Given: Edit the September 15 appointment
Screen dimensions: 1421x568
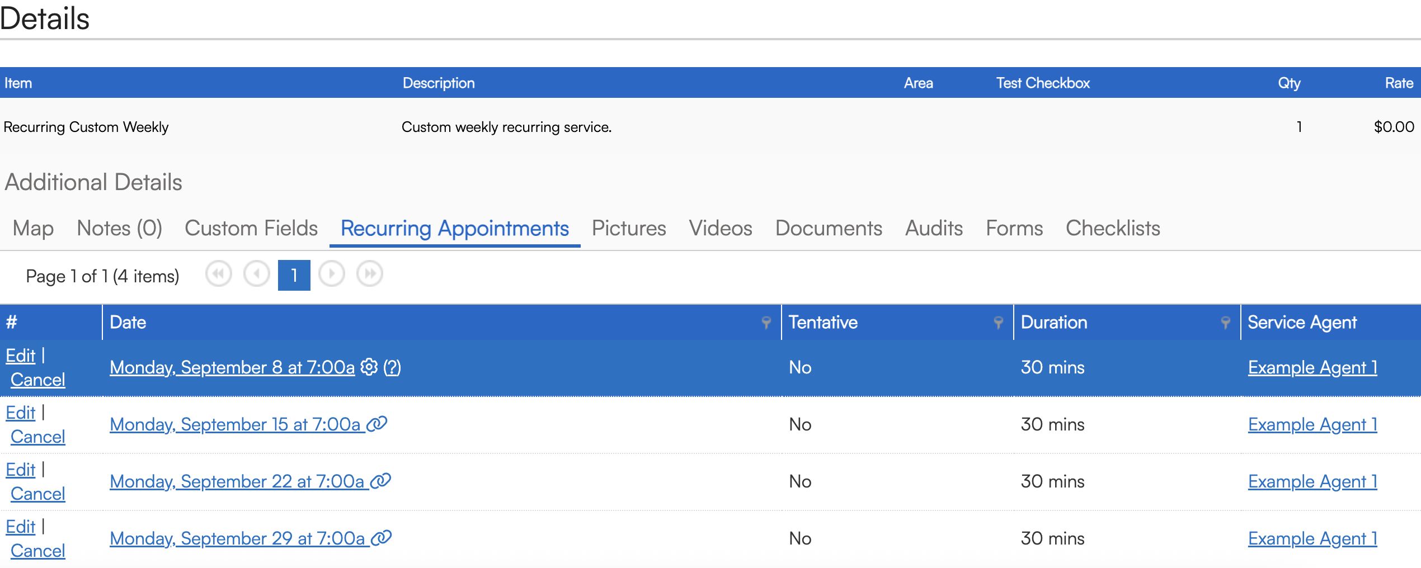Looking at the screenshot, I should click(x=21, y=413).
